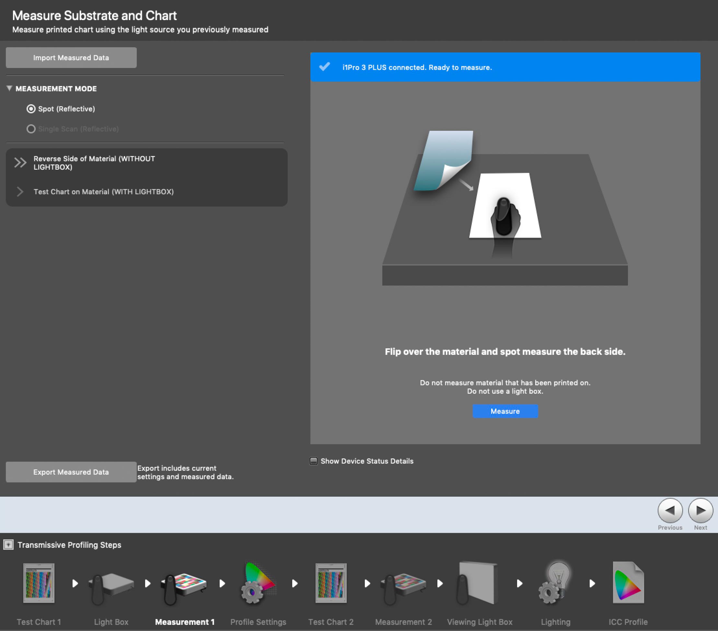Open the Viewing Light Box step icon
This screenshot has width=718, height=631.
click(477, 583)
